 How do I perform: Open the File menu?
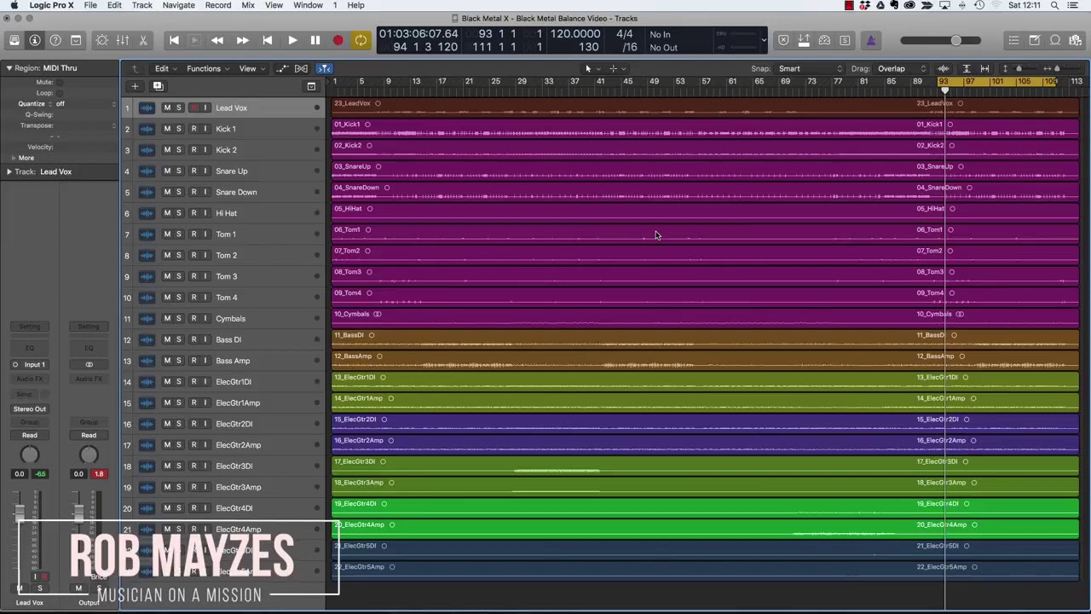(x=89, y=5)
